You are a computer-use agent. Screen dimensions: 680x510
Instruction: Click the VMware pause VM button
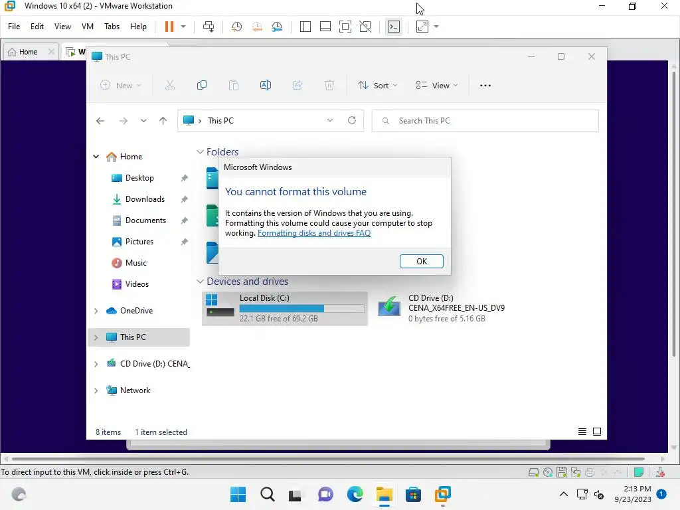click(169, 27)
